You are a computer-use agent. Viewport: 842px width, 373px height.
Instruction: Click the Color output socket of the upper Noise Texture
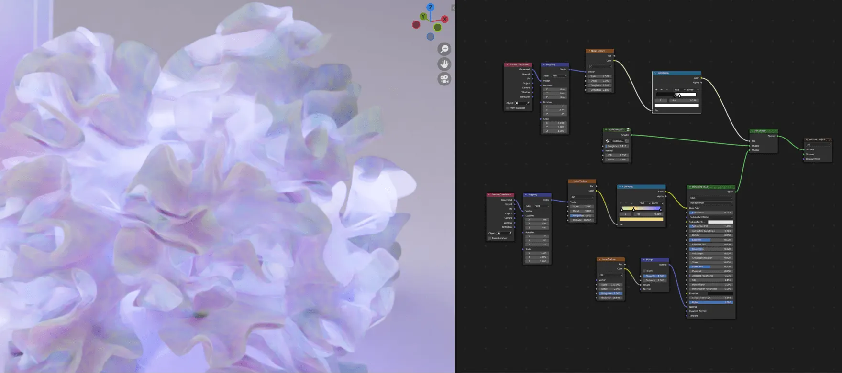(x=614, y=61)
